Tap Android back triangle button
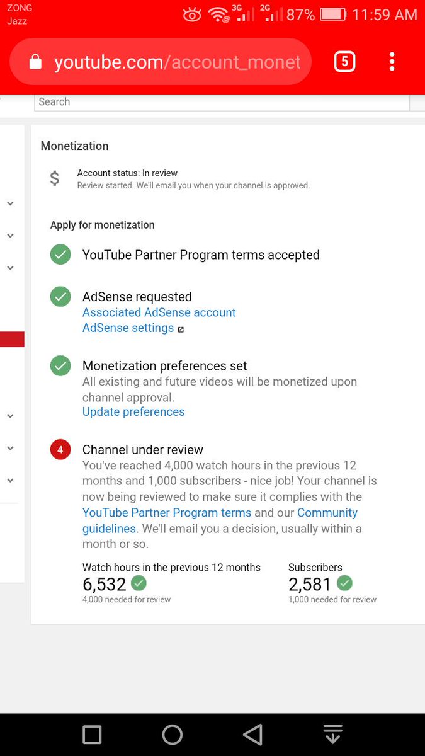This screenshot has height=756, width=425. [252, 735]
